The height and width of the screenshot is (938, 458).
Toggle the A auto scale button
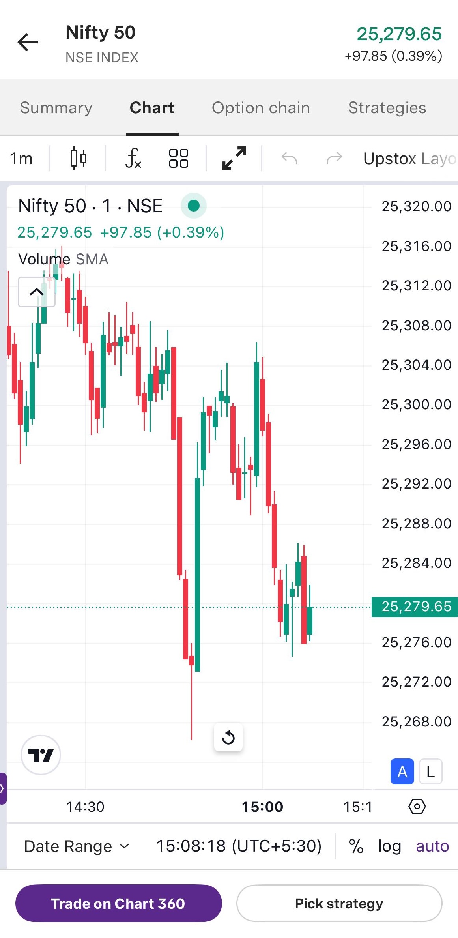coord(402,771)
